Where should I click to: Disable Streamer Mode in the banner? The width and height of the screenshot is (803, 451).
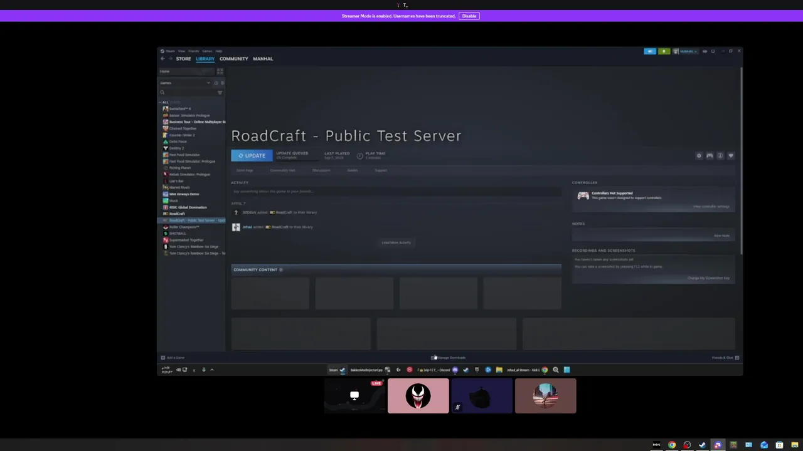[x=469, y=16]
